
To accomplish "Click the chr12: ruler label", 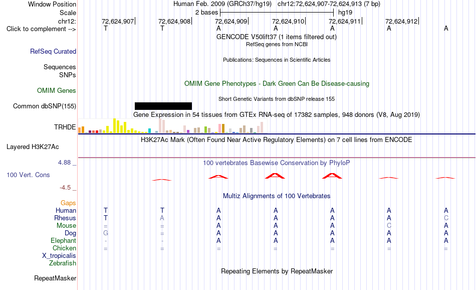I will 67,21.
